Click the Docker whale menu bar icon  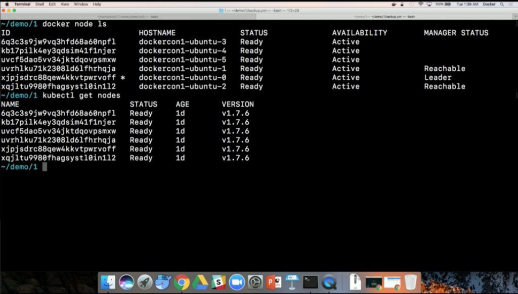(394, 4)
